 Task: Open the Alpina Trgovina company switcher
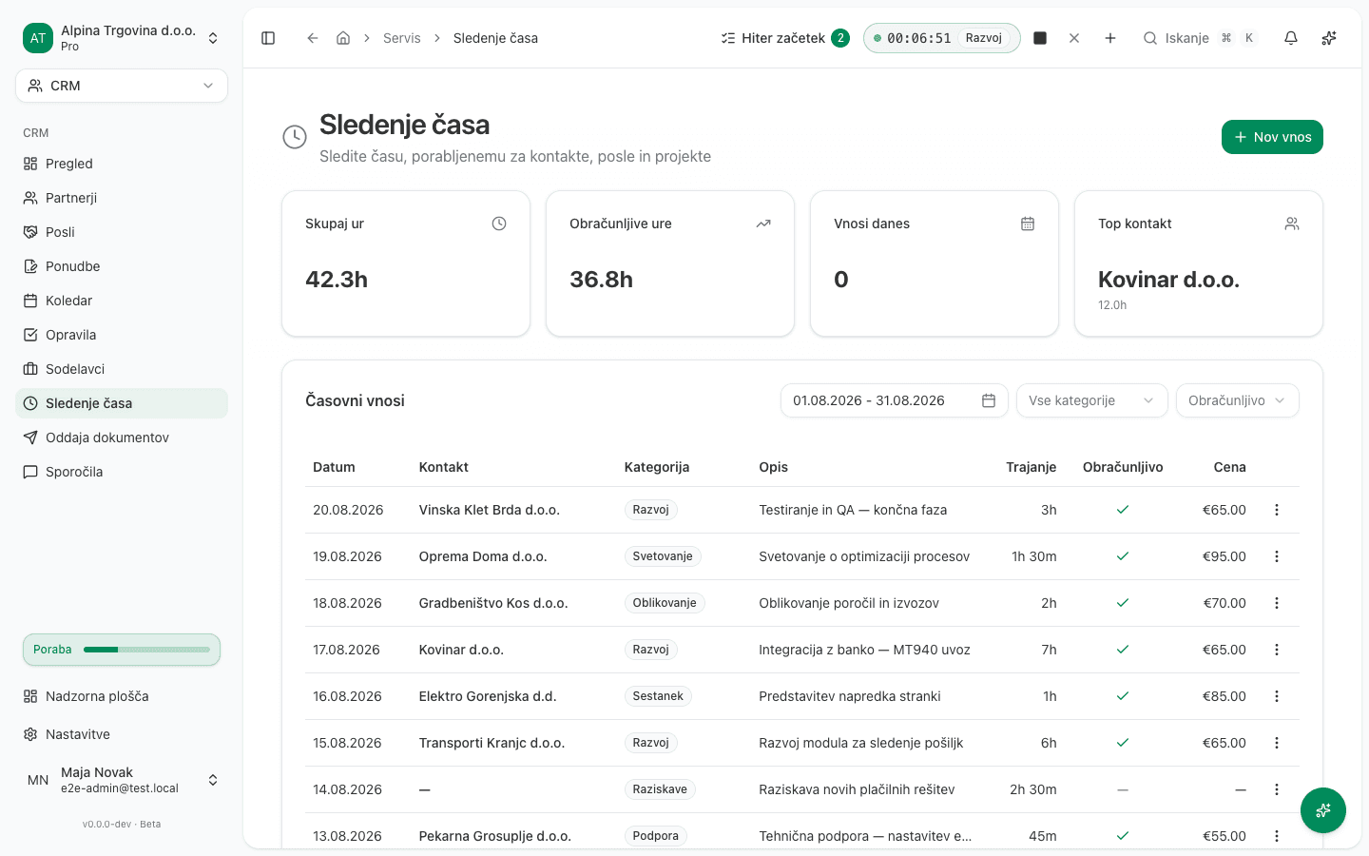click(122, 38)
